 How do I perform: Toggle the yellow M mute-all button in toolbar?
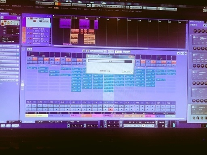pos(57,4)
